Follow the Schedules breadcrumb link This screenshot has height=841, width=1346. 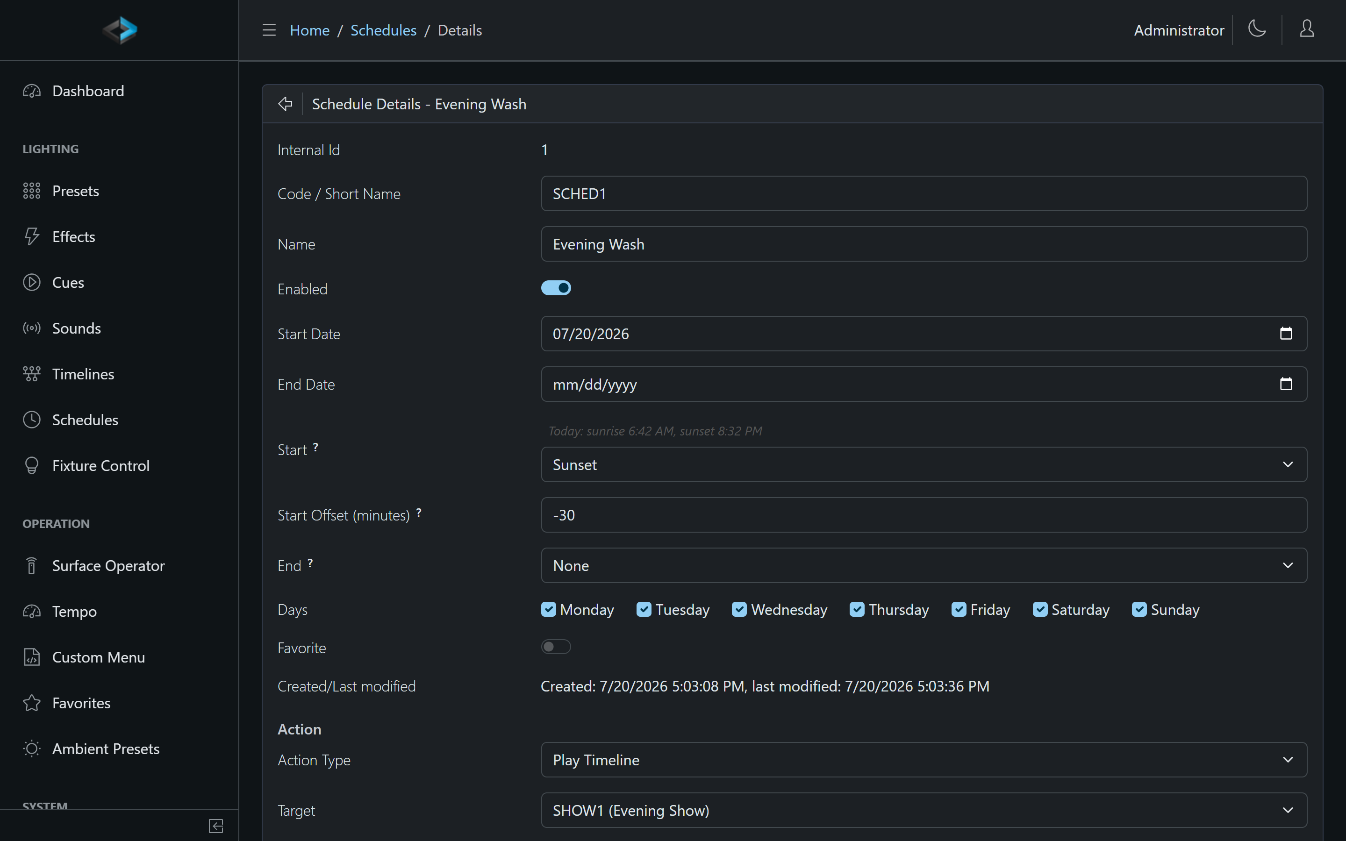pyautogui.click(x=383, y=30)
